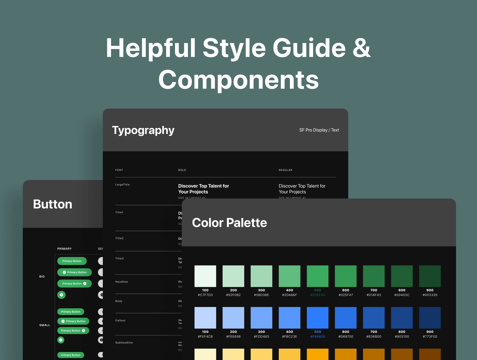Click the LargeTitle row label
Viewport: 477px width, 360px height.
(x=122, y=184)
